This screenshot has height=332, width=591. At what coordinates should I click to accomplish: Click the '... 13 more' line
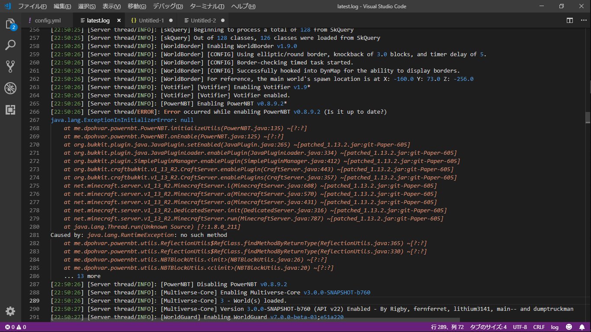point(82,276)
